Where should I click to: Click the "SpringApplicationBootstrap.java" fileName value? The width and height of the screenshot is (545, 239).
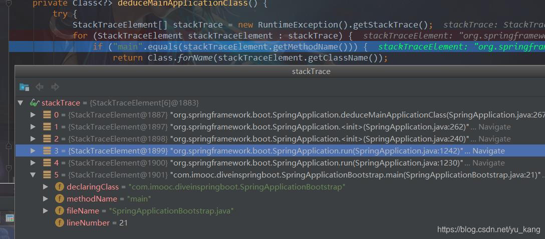171,210
